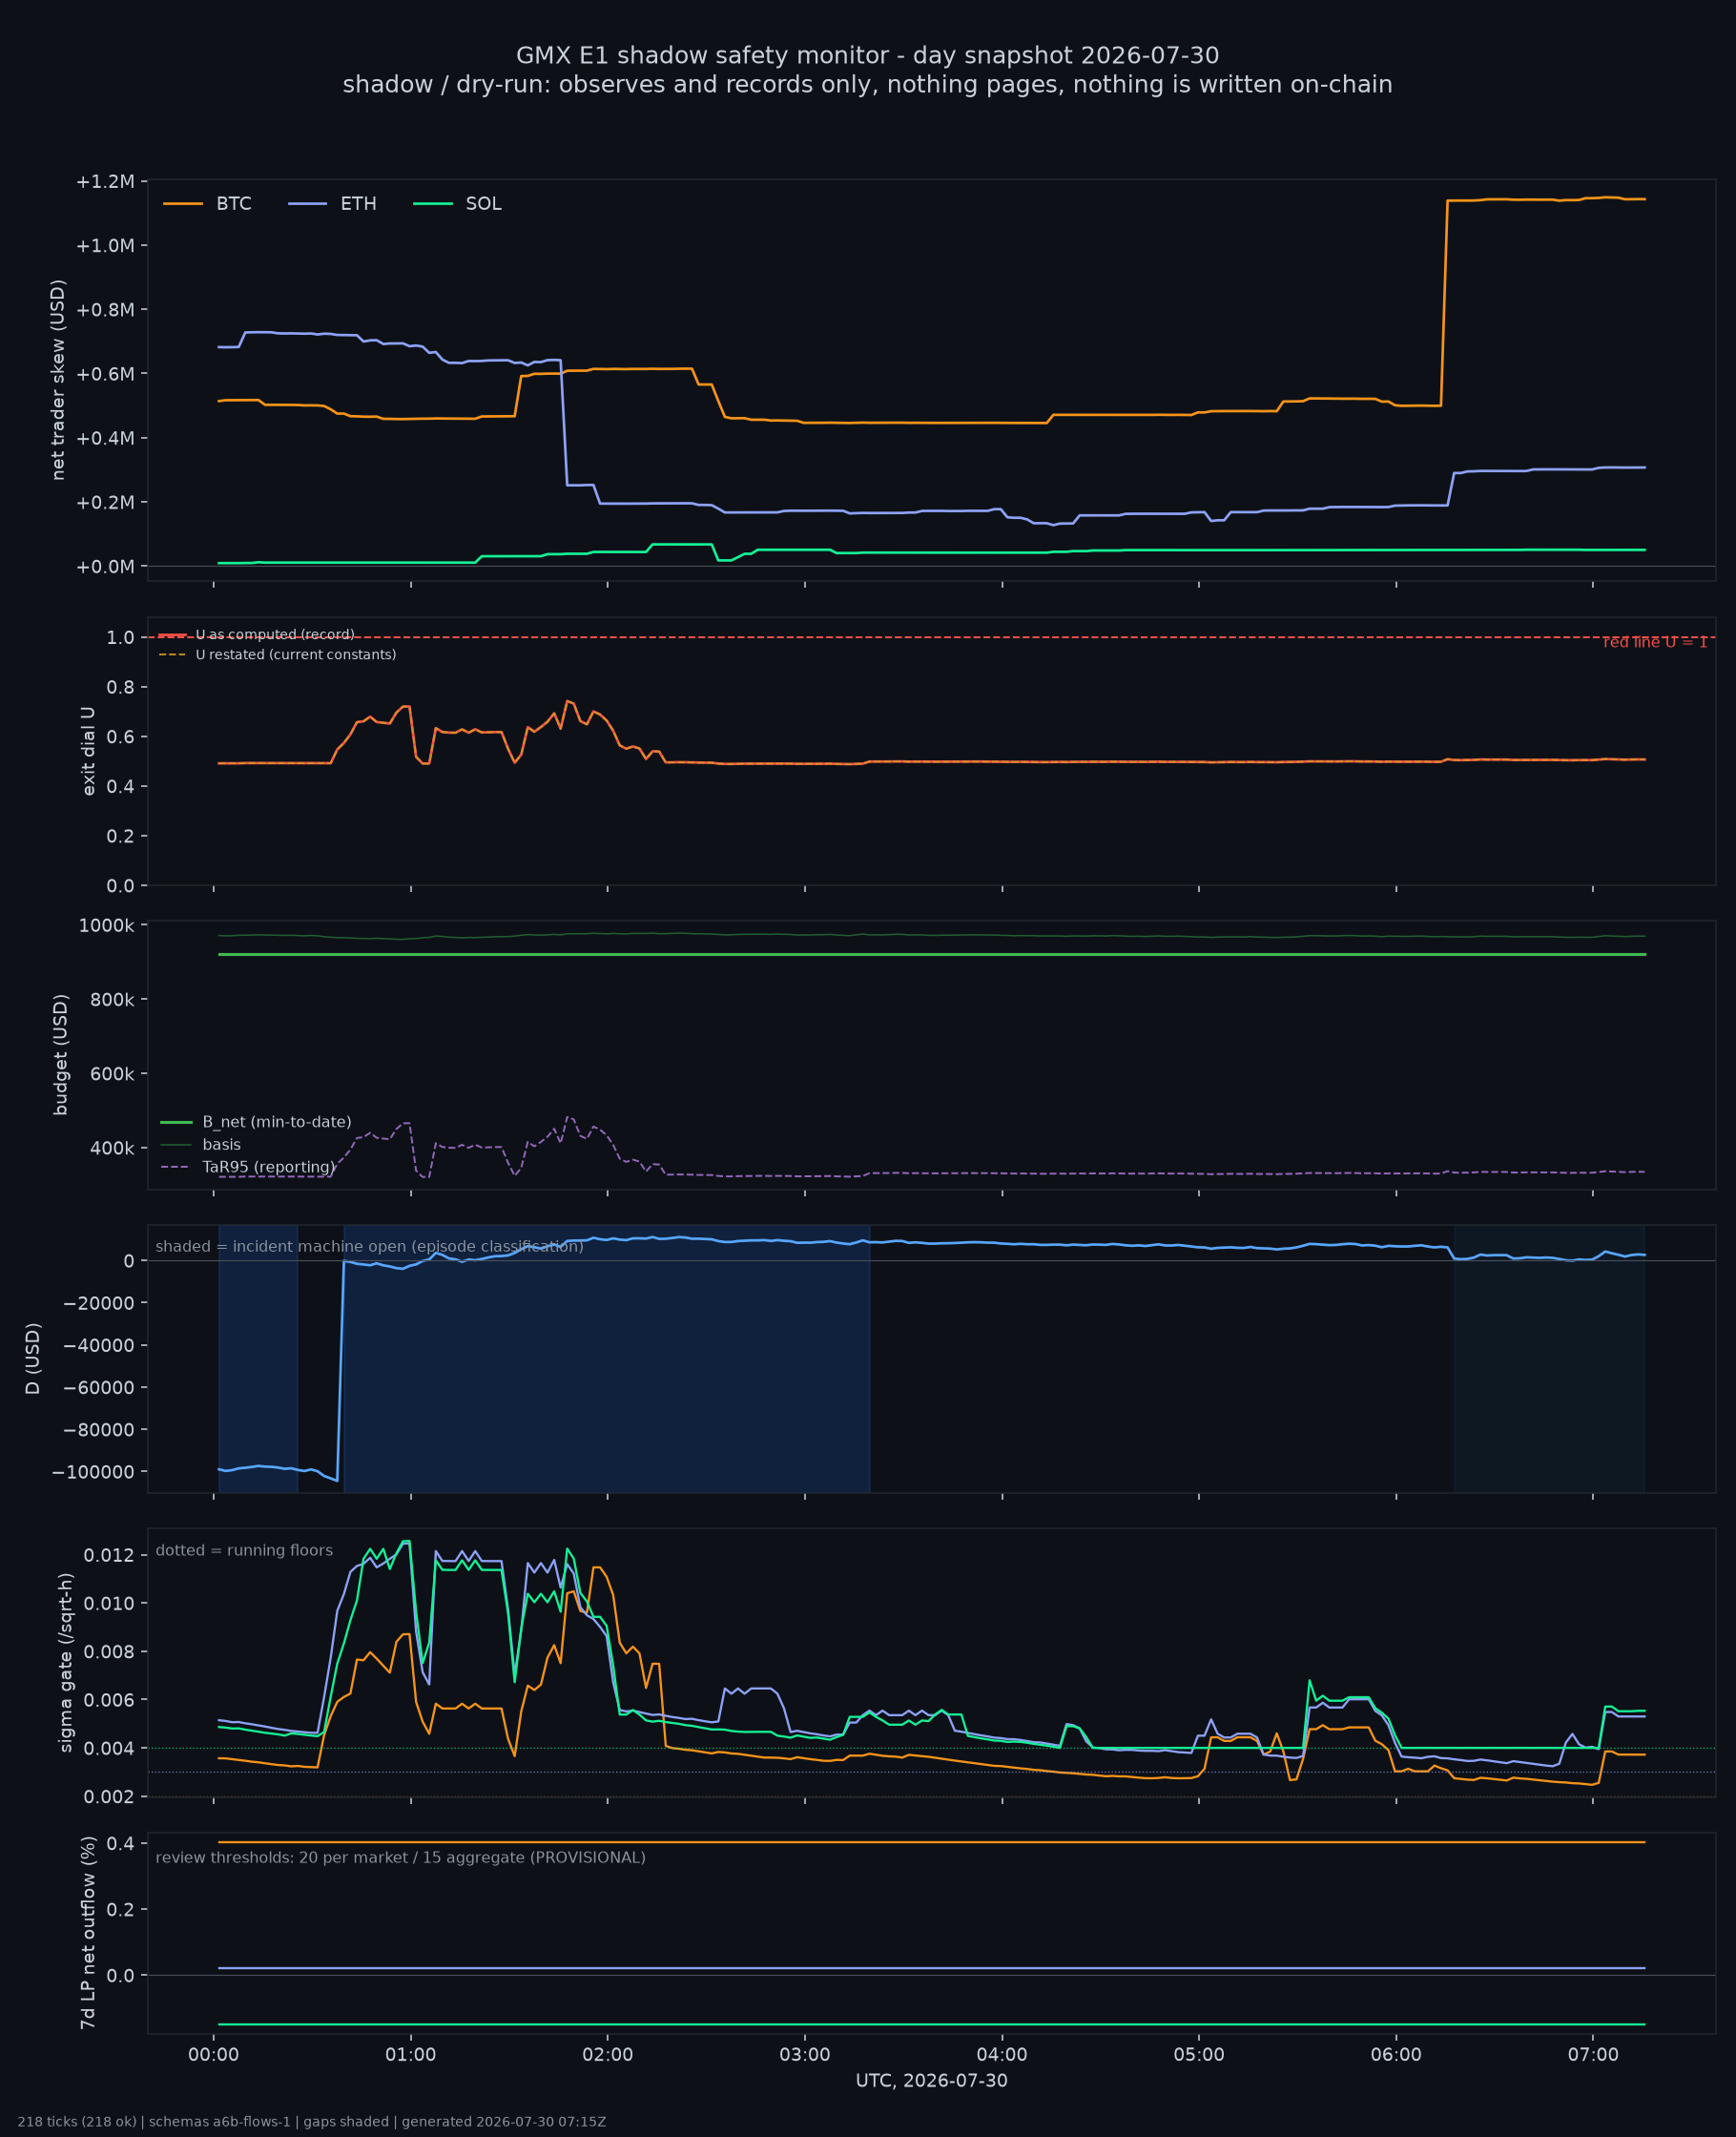Screen dimensions: 1736x2137
Task: Click the 'red line U = 1' annotation
Action: [1655, 642]
